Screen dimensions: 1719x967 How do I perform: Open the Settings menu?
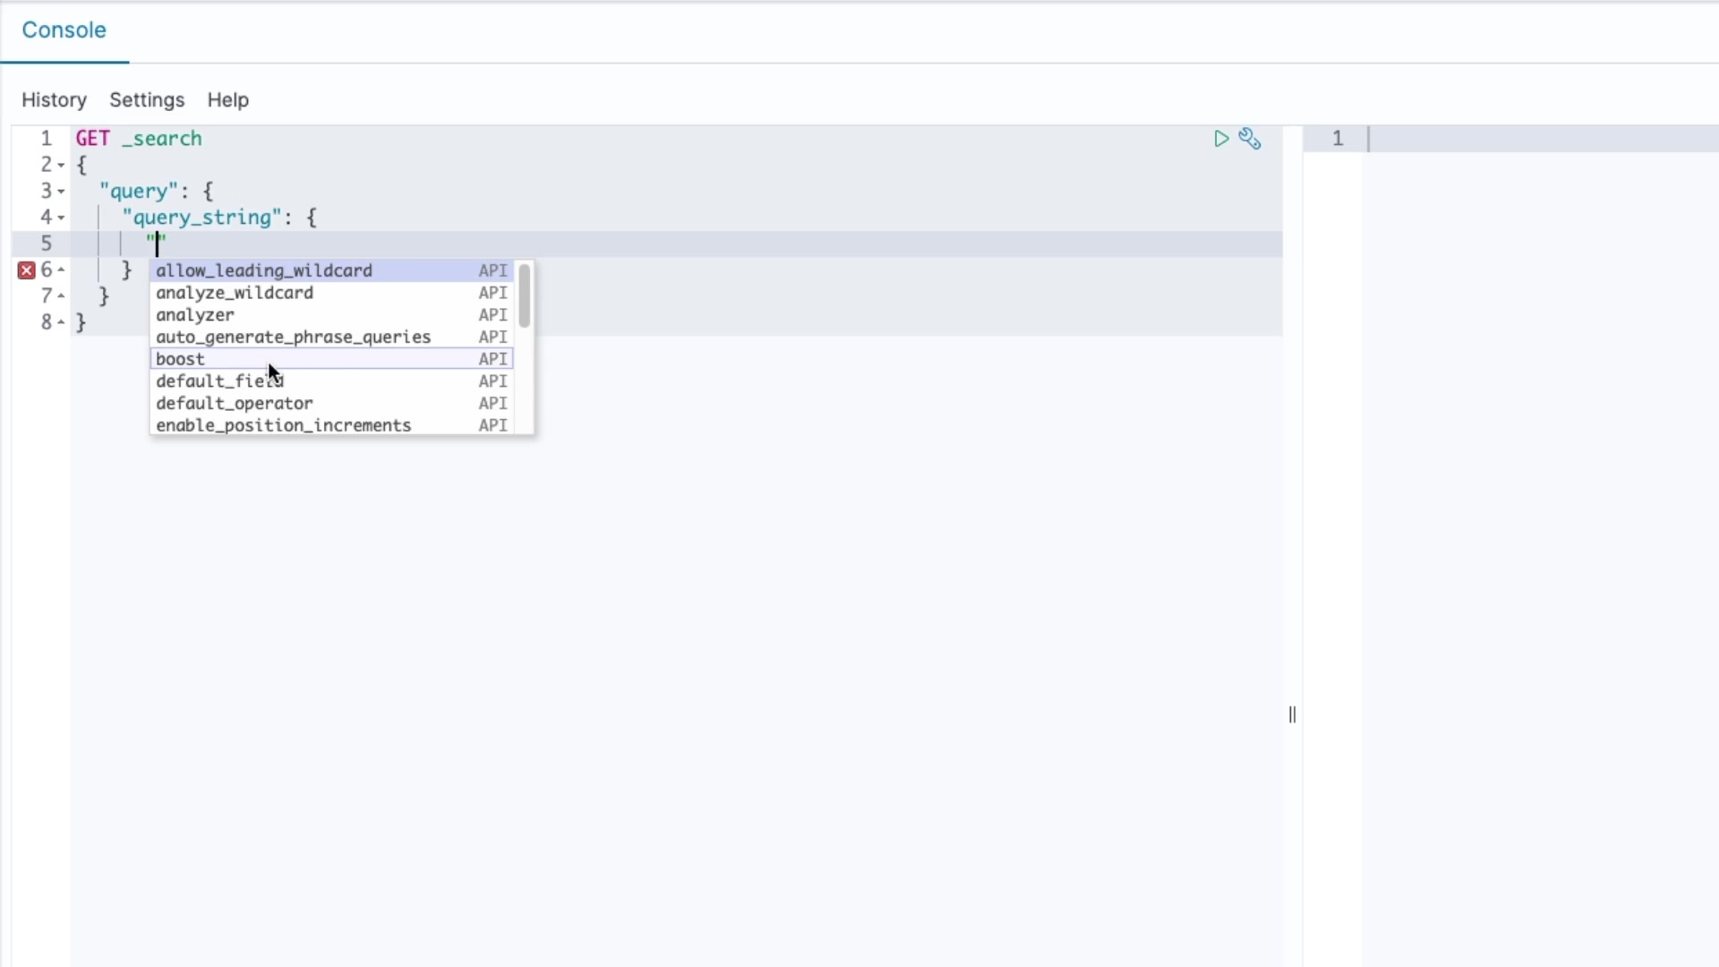click(x=147, y=100)
